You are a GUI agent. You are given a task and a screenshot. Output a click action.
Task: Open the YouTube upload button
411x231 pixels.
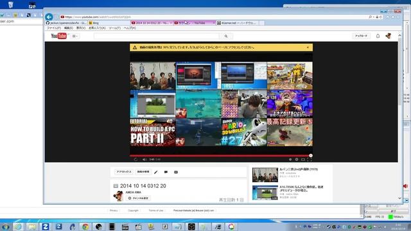coord(361,36)
